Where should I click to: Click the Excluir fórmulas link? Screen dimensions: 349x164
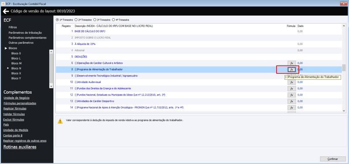click(x=14, y=119)
